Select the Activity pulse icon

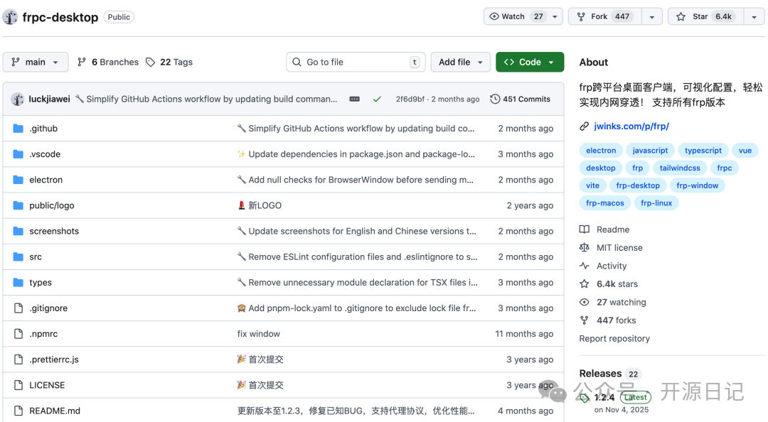click(x=585, y=265)
